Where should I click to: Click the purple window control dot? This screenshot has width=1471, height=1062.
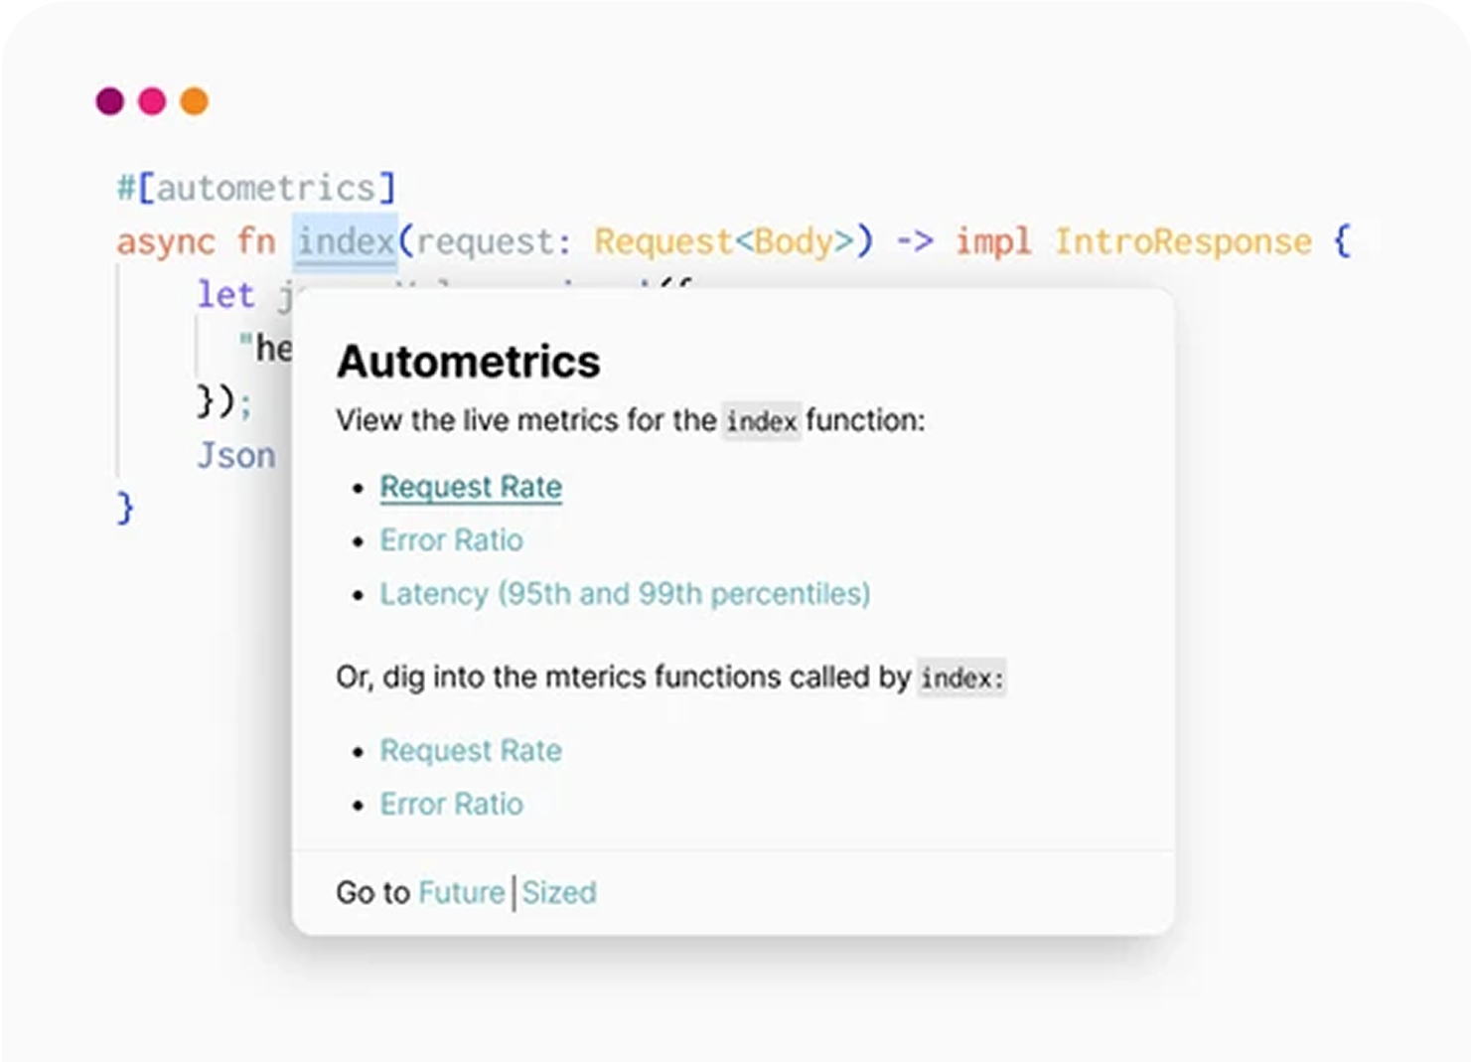coord(109,101)
